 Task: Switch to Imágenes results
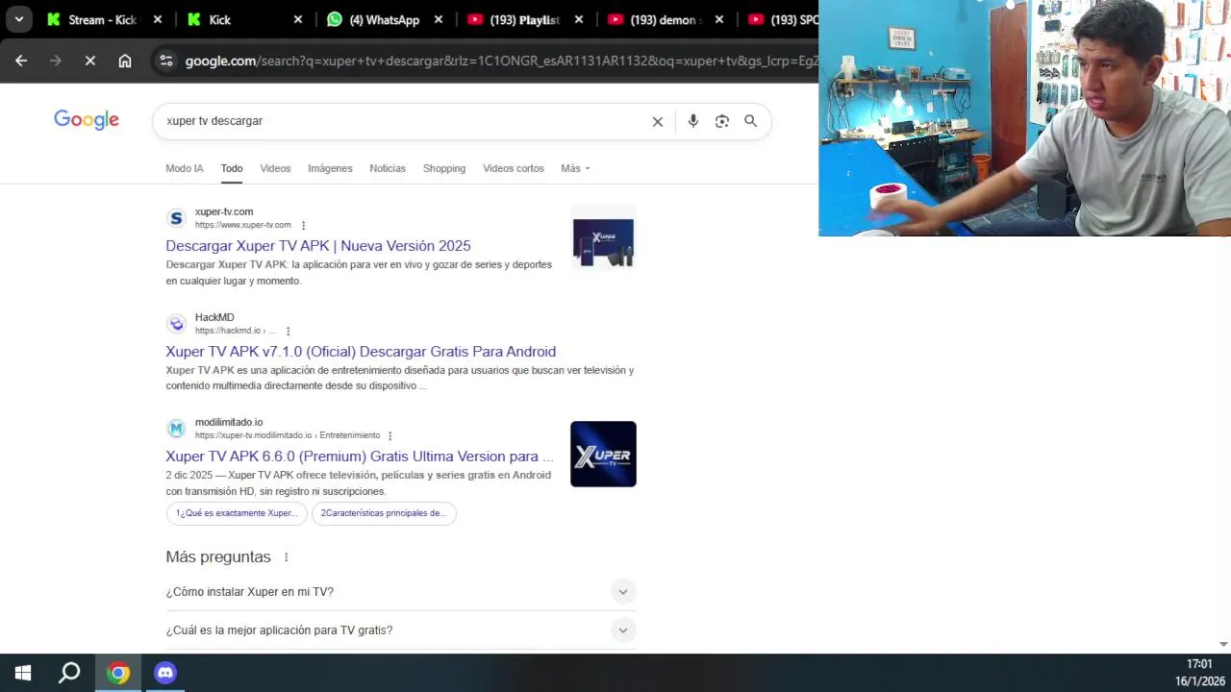point(330,168)
